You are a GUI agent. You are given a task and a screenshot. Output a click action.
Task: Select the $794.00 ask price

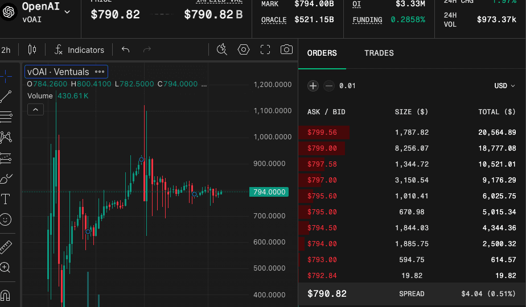[x=322, y=244]
